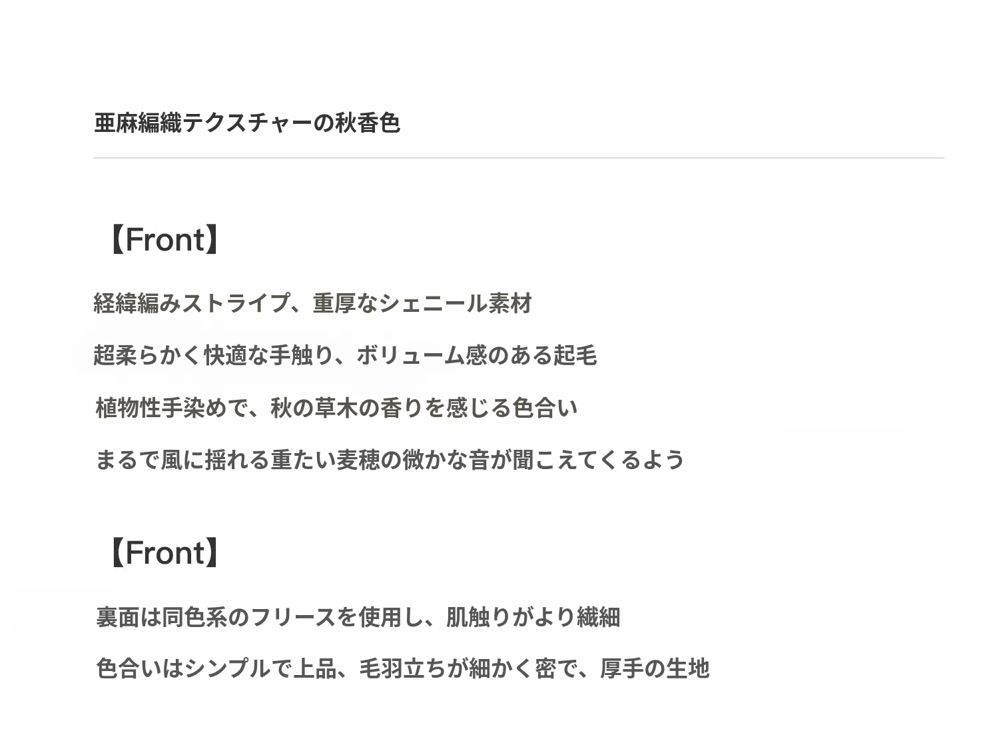This screenshot has width=999, height=745.
Task: Click the 【Front】 heading above the 経緯編み line
Action: pos(164,240)
